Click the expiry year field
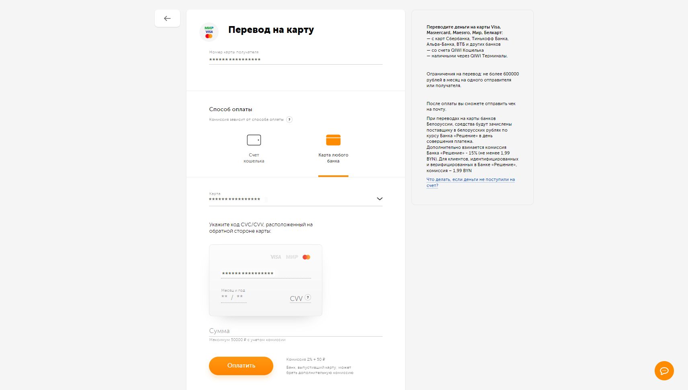The height and width of the screenshot is (390, 688). tap(240, 297)
